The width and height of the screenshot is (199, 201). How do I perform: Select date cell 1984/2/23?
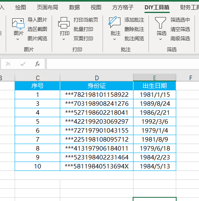(155, 157)
